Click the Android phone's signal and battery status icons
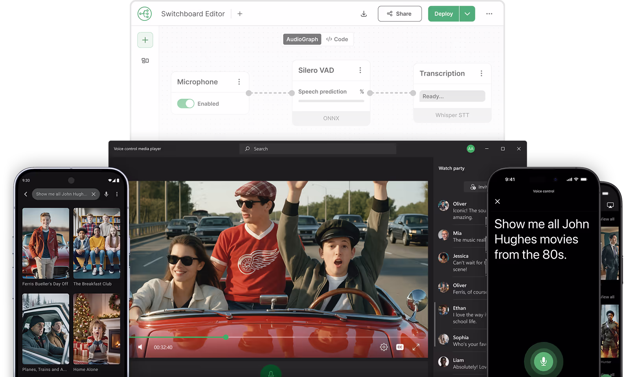 [x=114, y=180]
